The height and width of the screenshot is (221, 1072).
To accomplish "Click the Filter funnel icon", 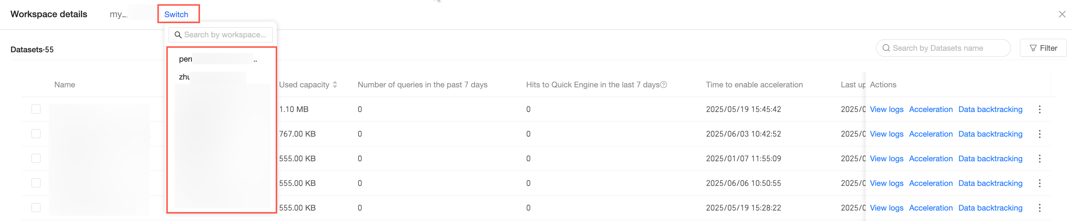I will pyautogui.click(x=1033, y=48).
